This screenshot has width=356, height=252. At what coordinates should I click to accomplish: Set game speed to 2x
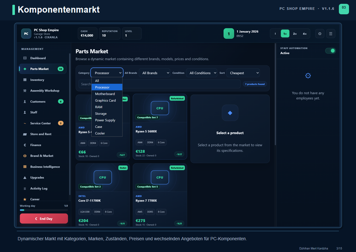[x=295, y=34]
